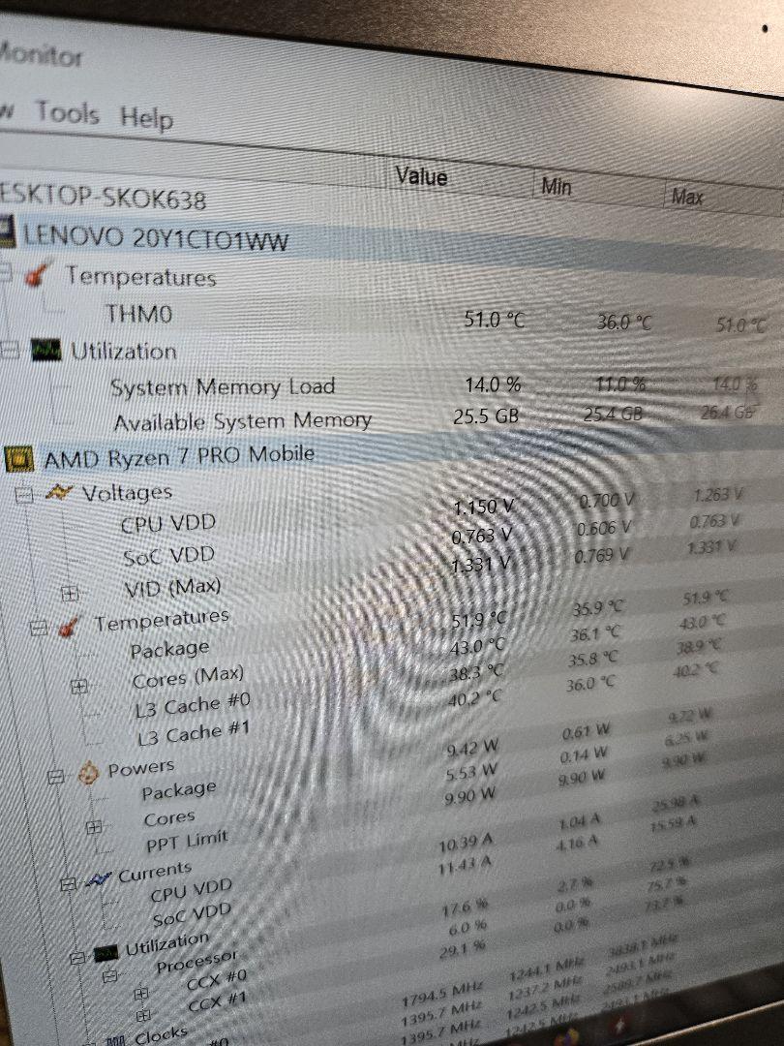The image size is (784, 1046).
Task: Click the THM0 minimum value 36.0 °C
Action: coord(624,323)
